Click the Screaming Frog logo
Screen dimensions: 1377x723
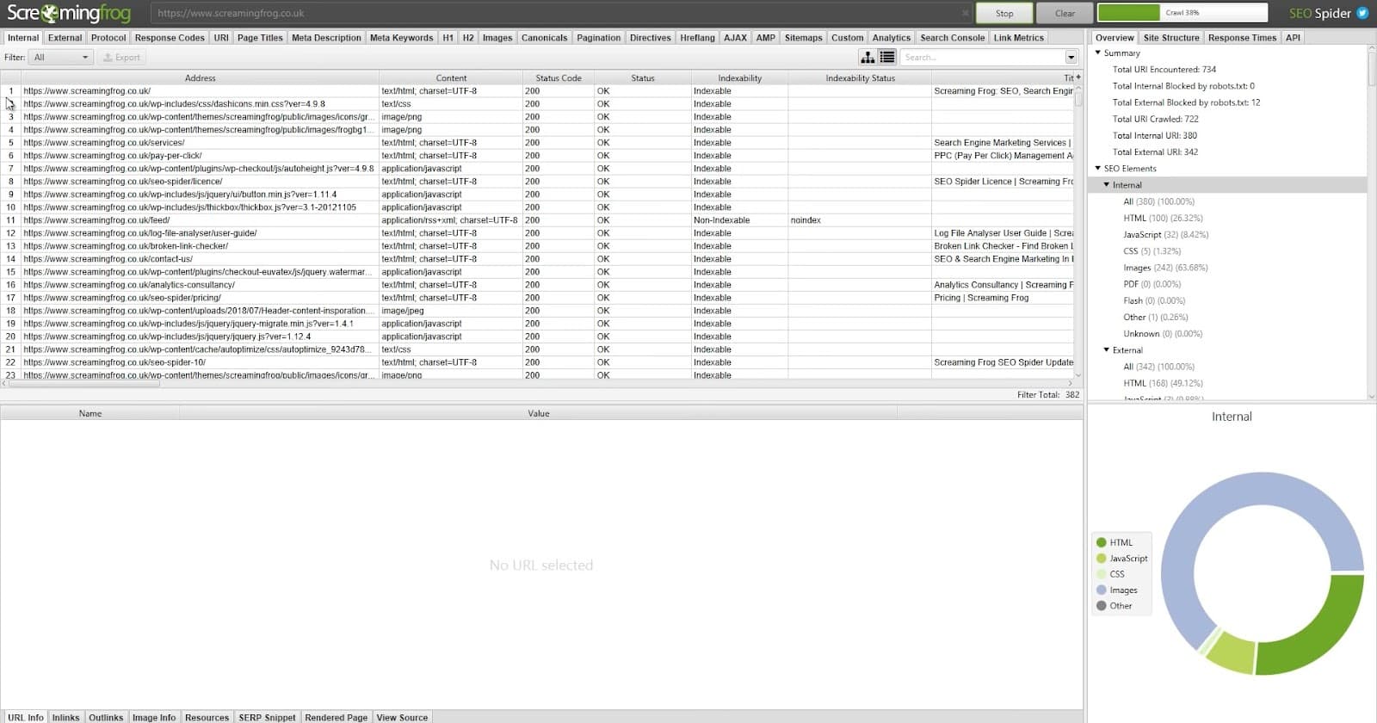(69, 13)
